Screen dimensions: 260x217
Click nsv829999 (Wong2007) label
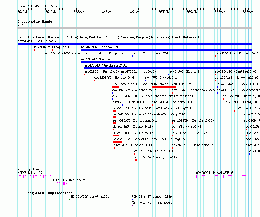click(x=242, y=102)
